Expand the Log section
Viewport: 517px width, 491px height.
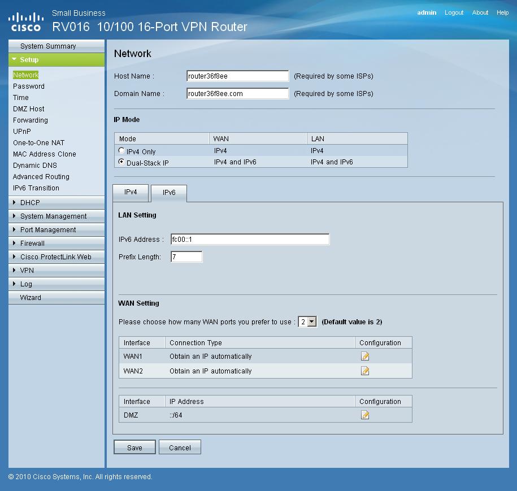[57, 284]
